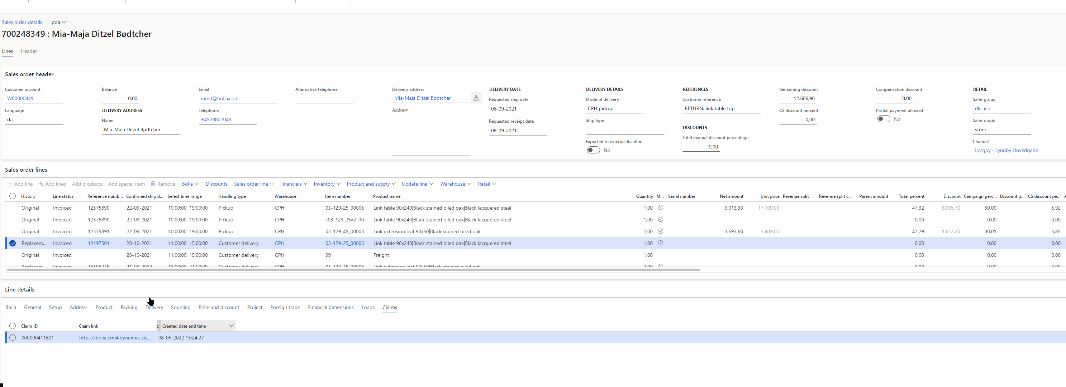Click the claim hyperlink for claim 000000411601
The height and width of the screenshot is (387, 1066).
tap(115, 337)
